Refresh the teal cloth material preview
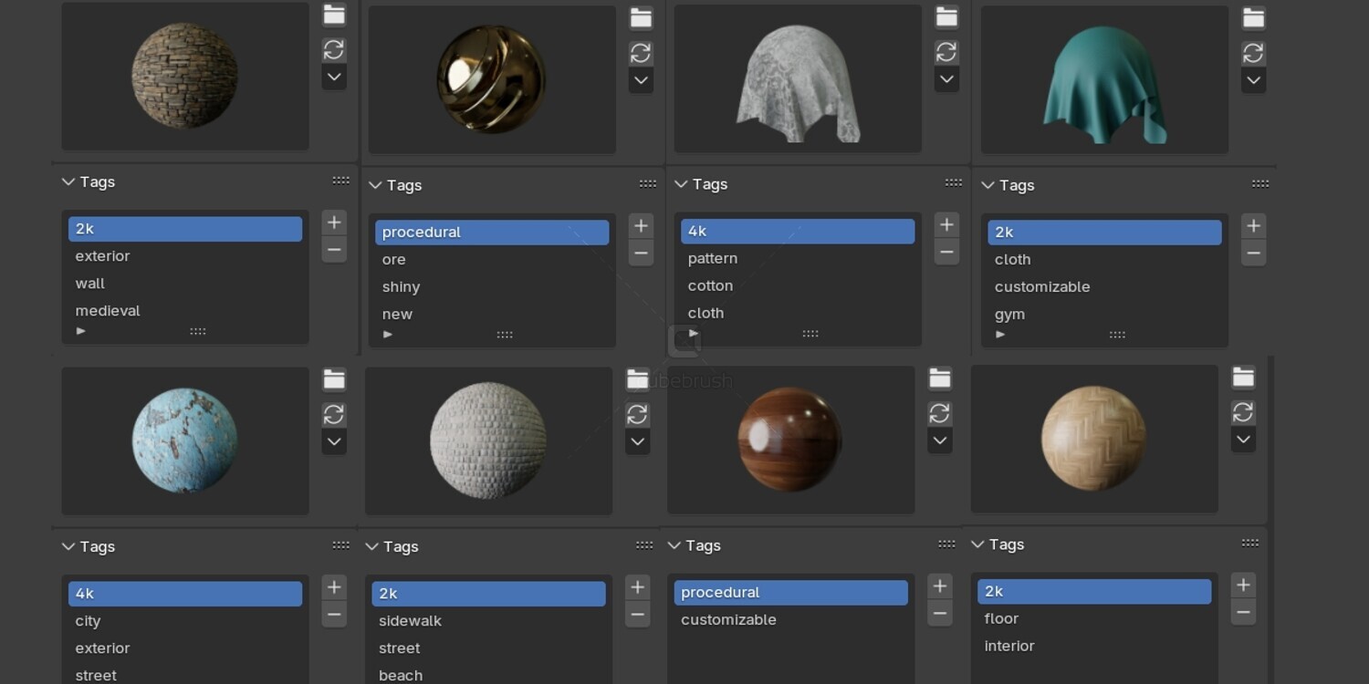Viewport: 1369px width, 684px height. pyautogui.click(x=1253, y=54)
